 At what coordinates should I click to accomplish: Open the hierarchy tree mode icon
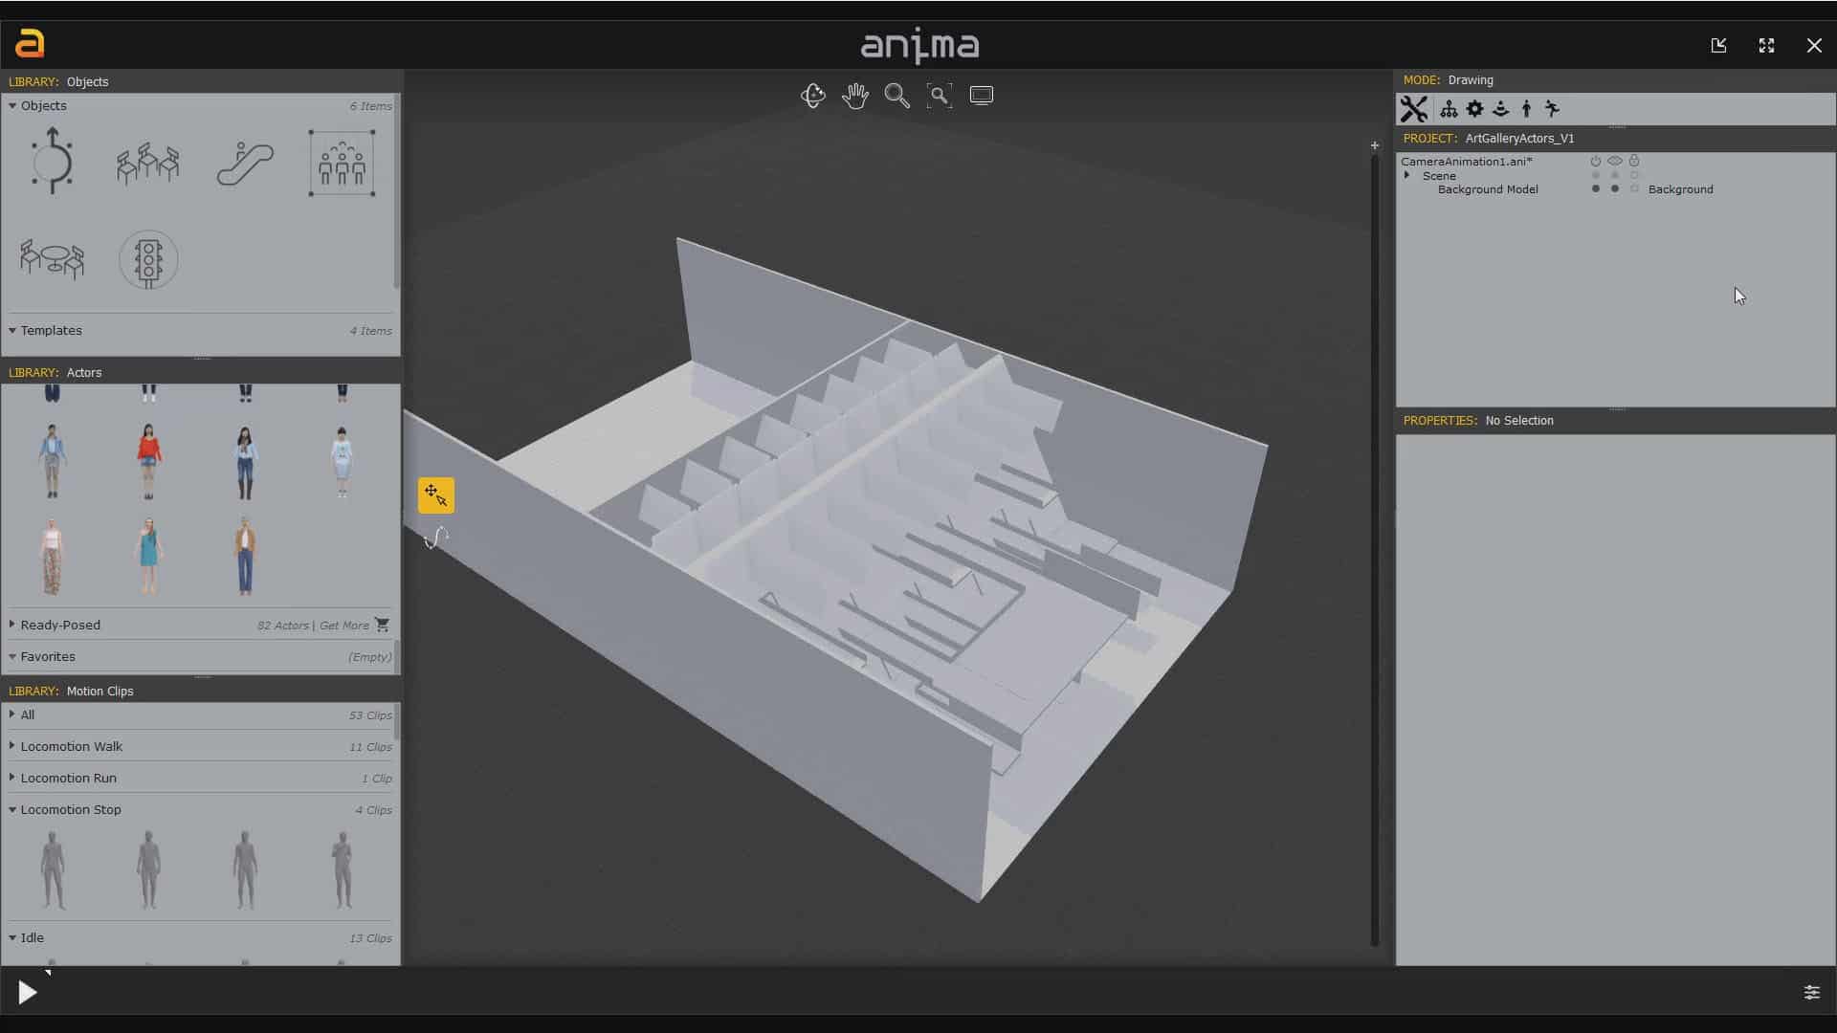1449,109
